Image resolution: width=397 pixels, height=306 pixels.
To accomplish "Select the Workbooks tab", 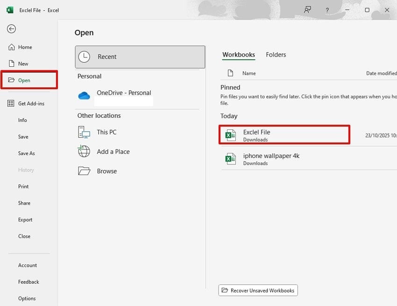I will pyautogui.click(x=239, y=55).
